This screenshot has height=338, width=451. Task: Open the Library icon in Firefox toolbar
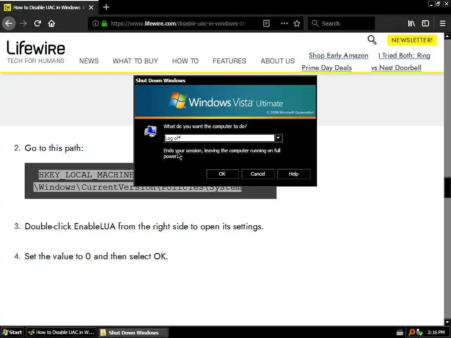[x=411, y=24]
